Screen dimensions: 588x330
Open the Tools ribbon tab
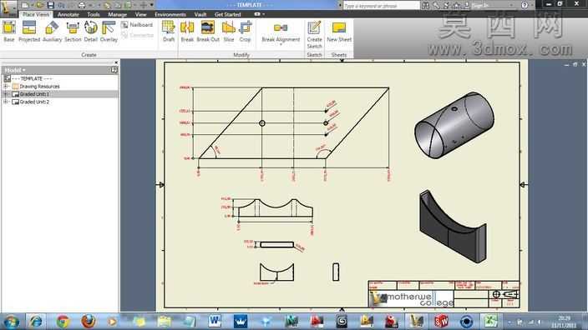point(94,14)
